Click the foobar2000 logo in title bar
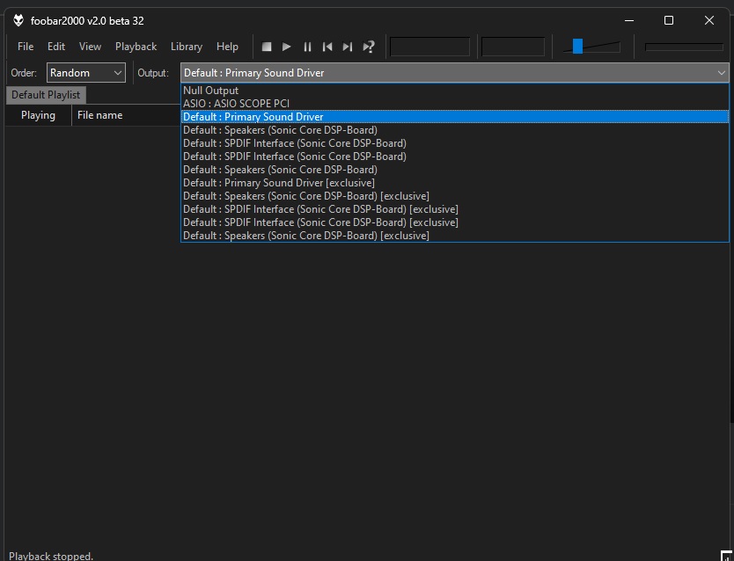Viewport: 734px width, 561px height. pos(18,20)
